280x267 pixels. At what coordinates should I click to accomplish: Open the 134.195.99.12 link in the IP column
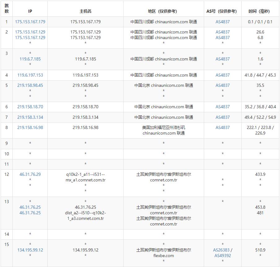pyautogui.click(x=30, y=250)
